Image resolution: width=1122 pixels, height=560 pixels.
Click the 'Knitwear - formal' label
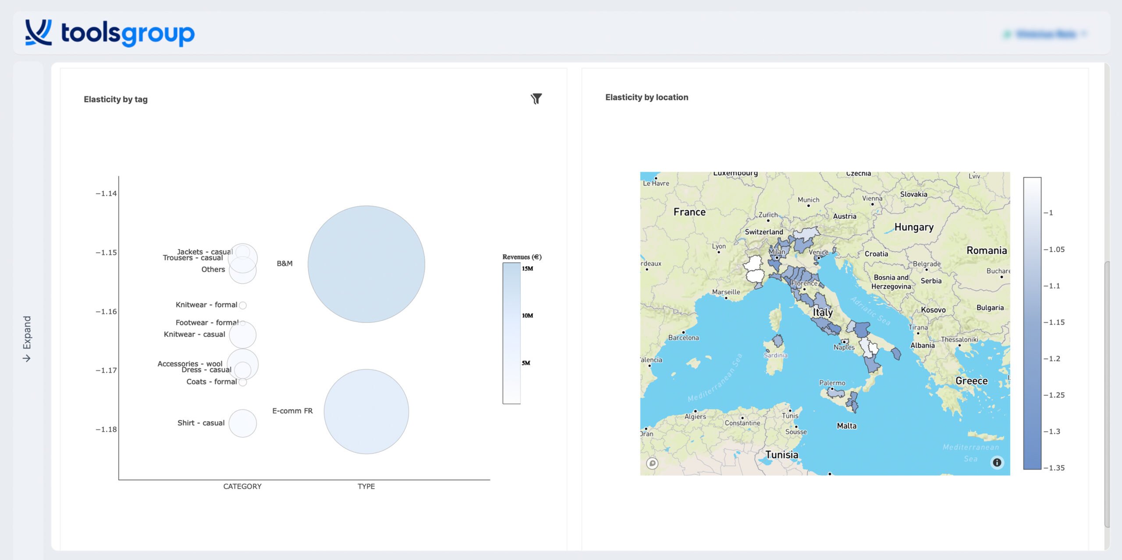206,305
